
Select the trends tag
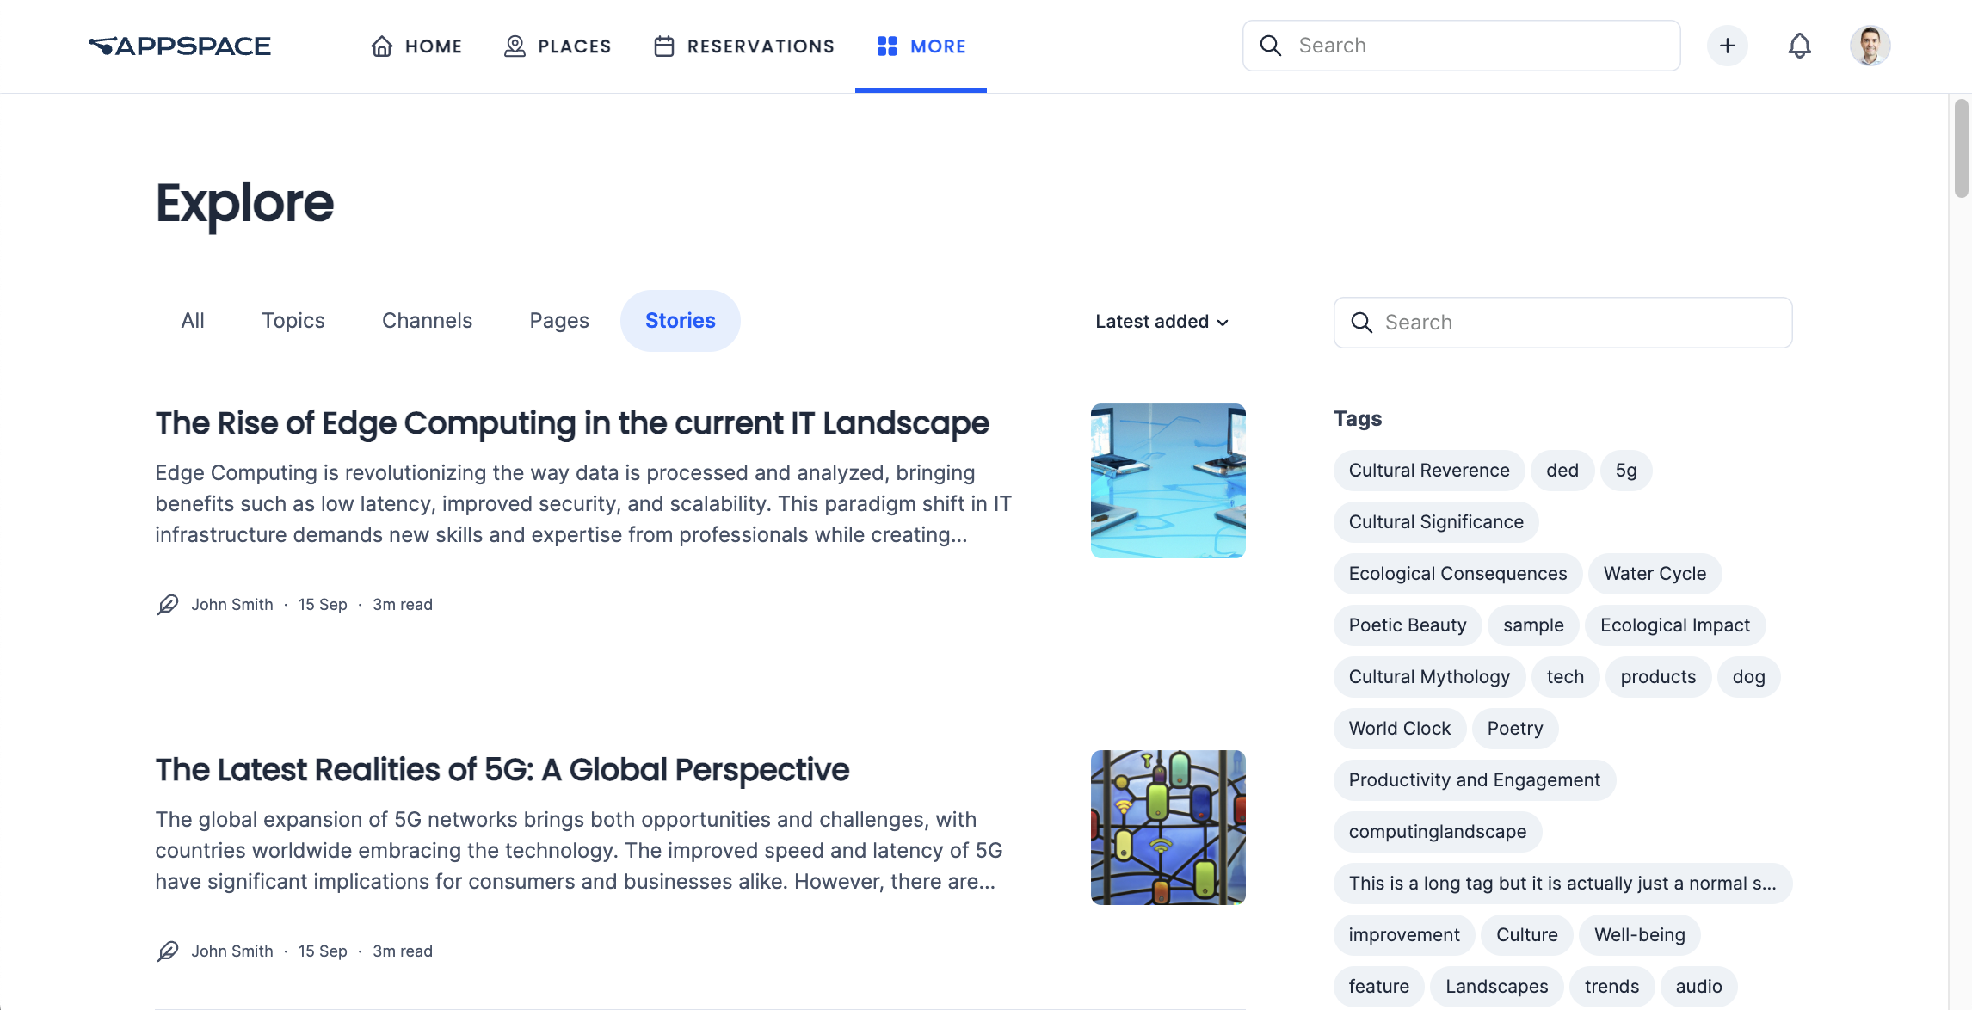click(1612, 987)
